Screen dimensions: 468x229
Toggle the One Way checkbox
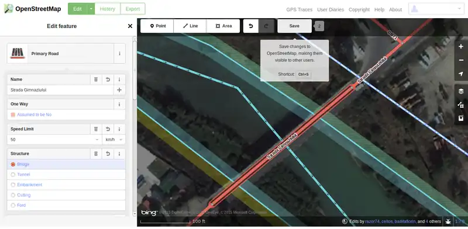13,114
